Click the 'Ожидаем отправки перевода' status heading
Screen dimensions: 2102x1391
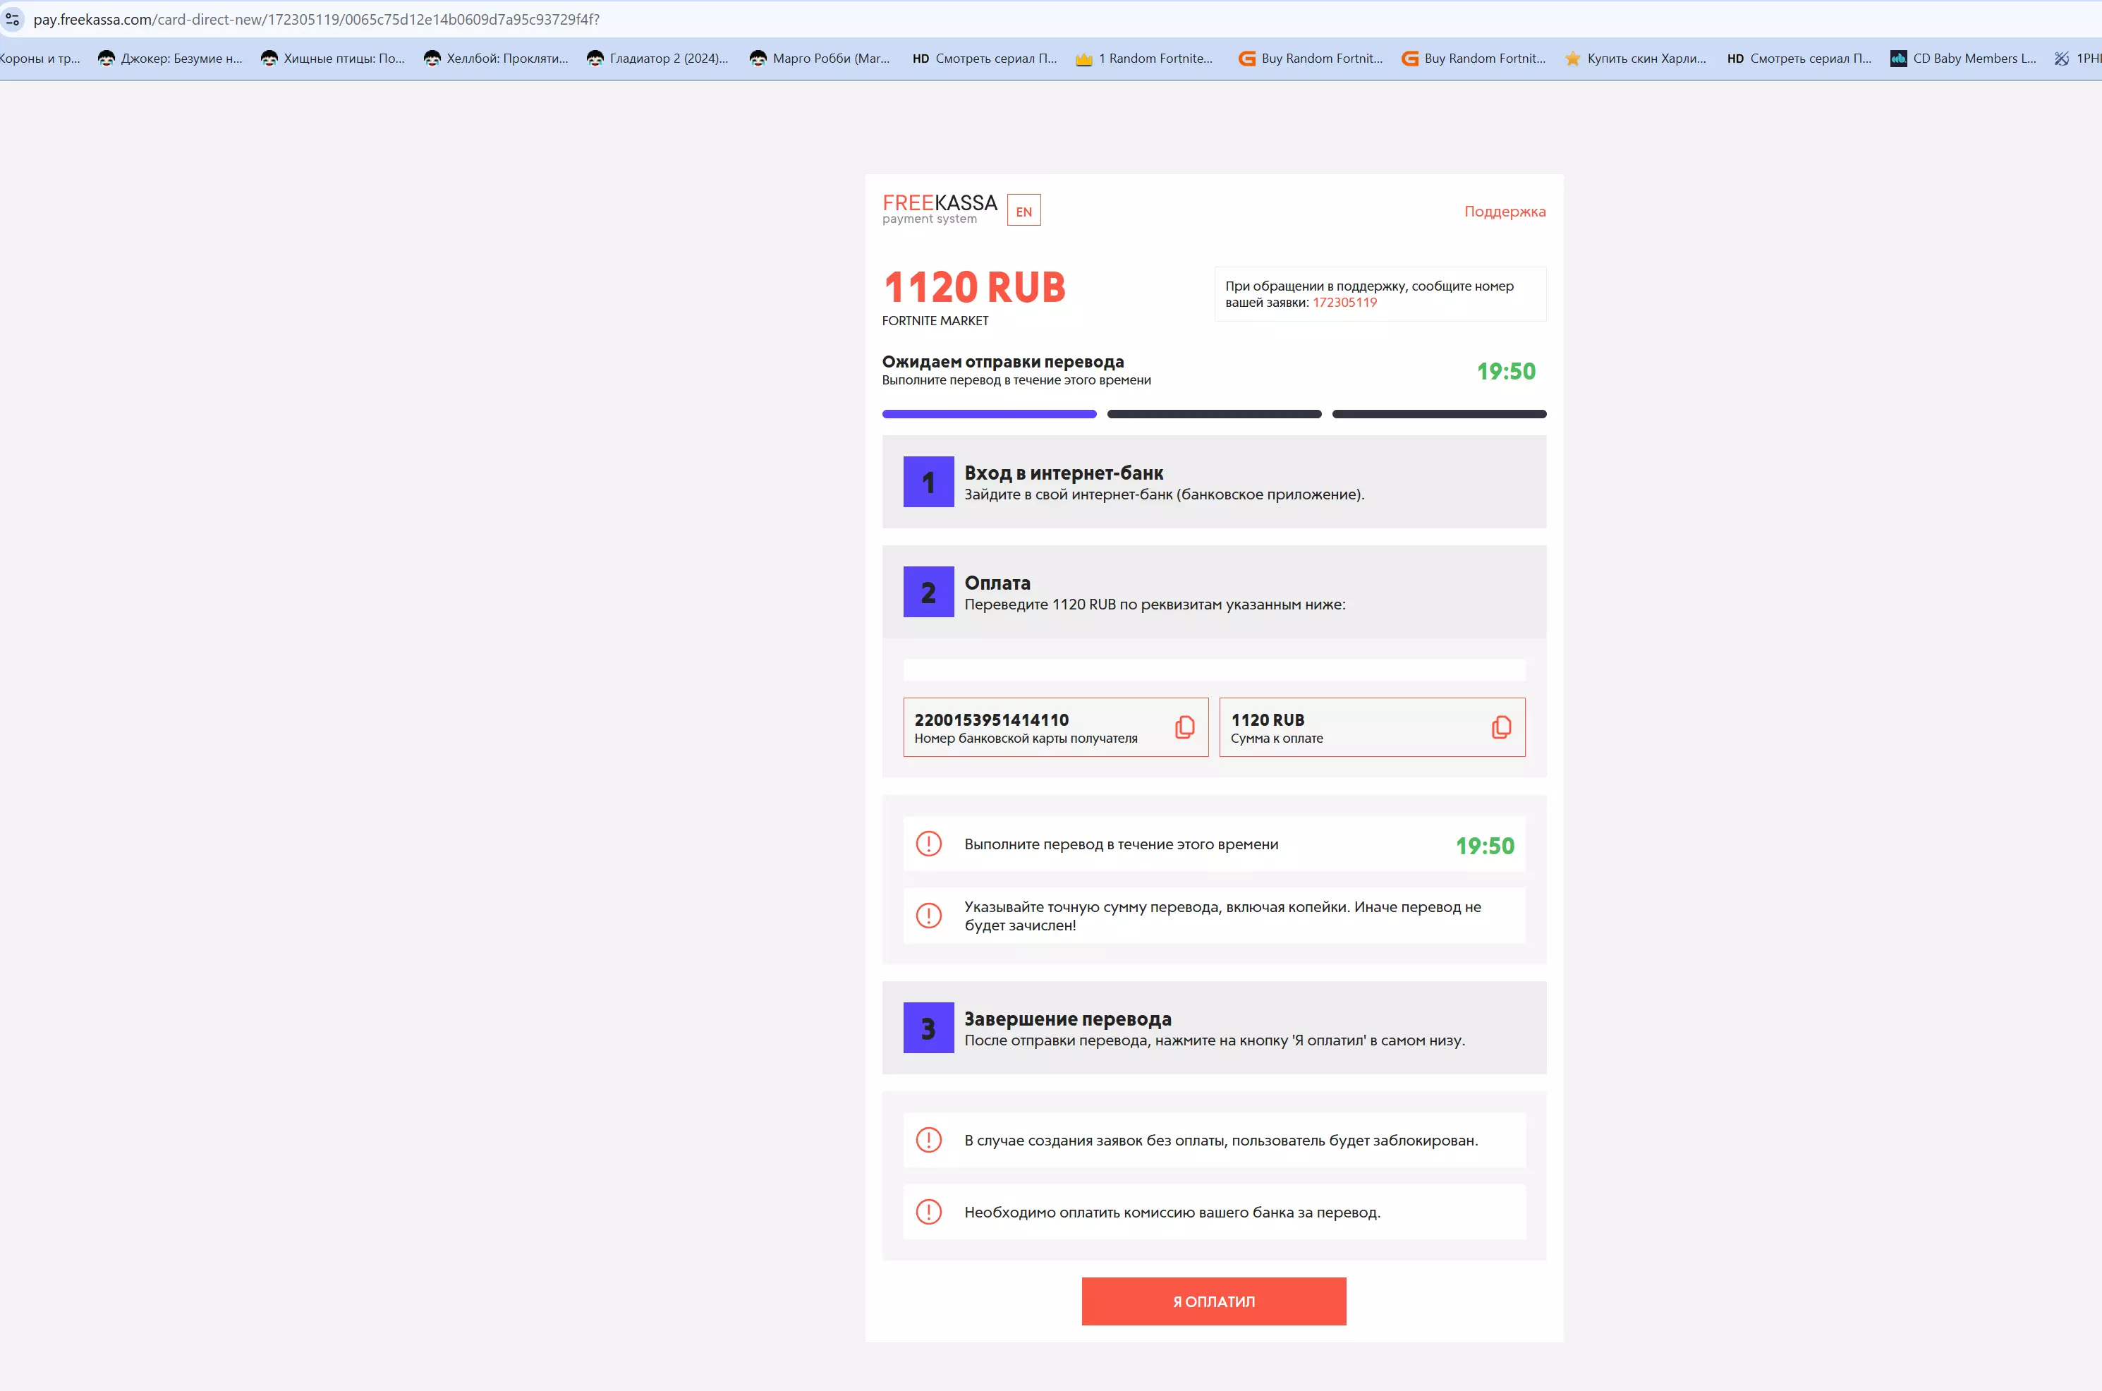(x=1002, y=362)
